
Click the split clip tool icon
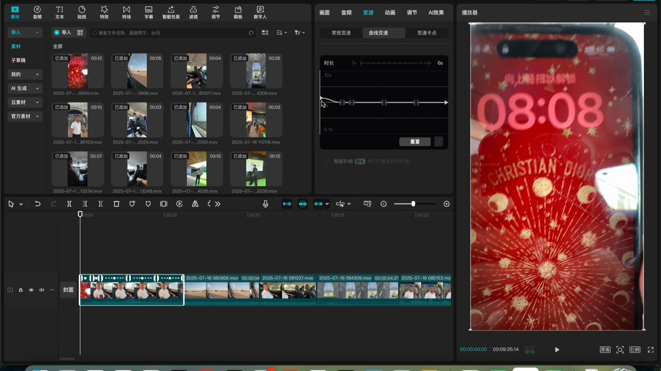[x=69, y=204]
